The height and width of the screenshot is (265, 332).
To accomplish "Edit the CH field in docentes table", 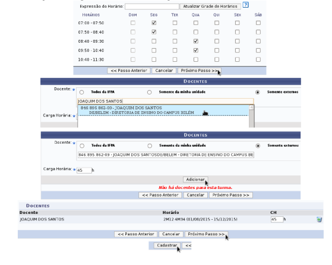I will coord(277,219).
